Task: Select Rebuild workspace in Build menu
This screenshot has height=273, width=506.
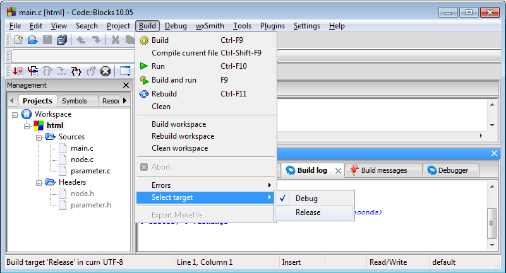Action: (183, 136)
